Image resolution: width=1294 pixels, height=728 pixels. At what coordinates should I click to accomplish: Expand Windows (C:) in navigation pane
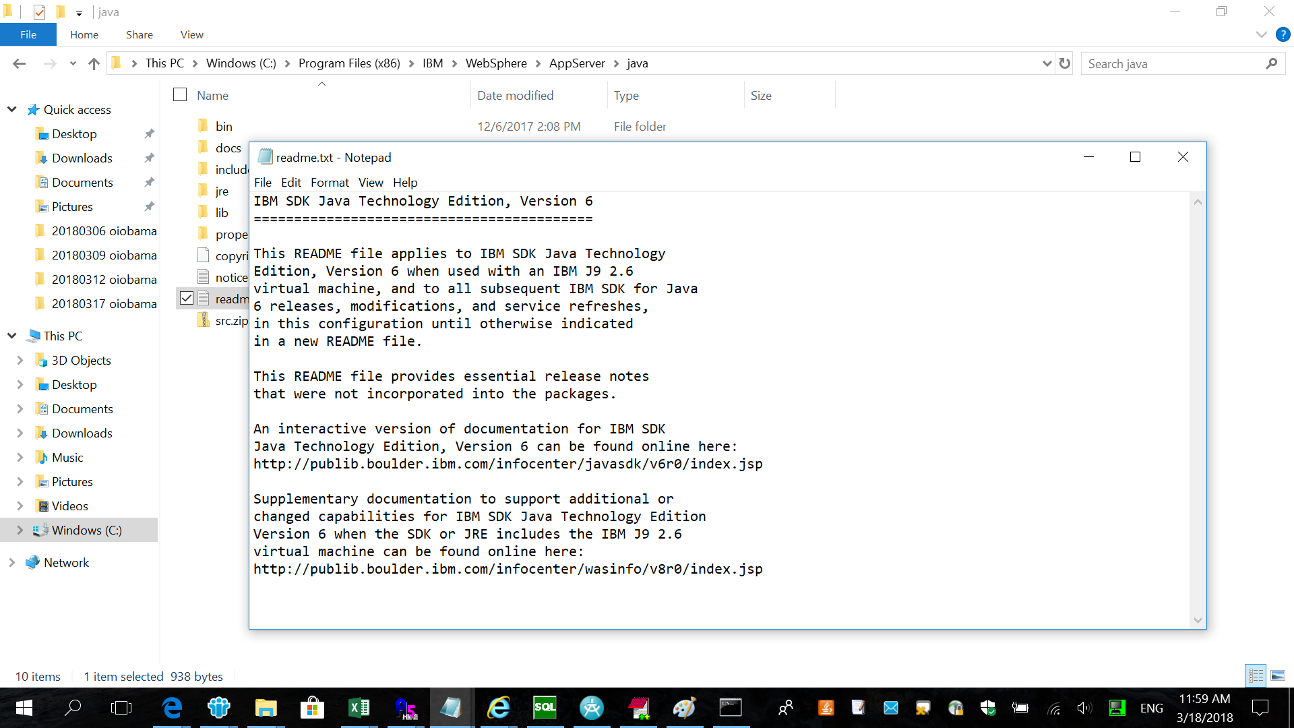coord(20,530)
